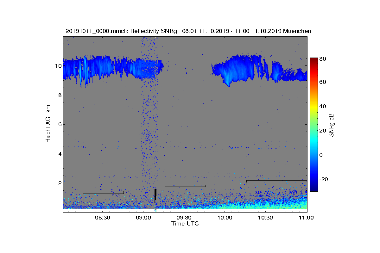Screen dimensions: 380x253
Task: Click the 09:30 time tick label
Action: (184, 218)
